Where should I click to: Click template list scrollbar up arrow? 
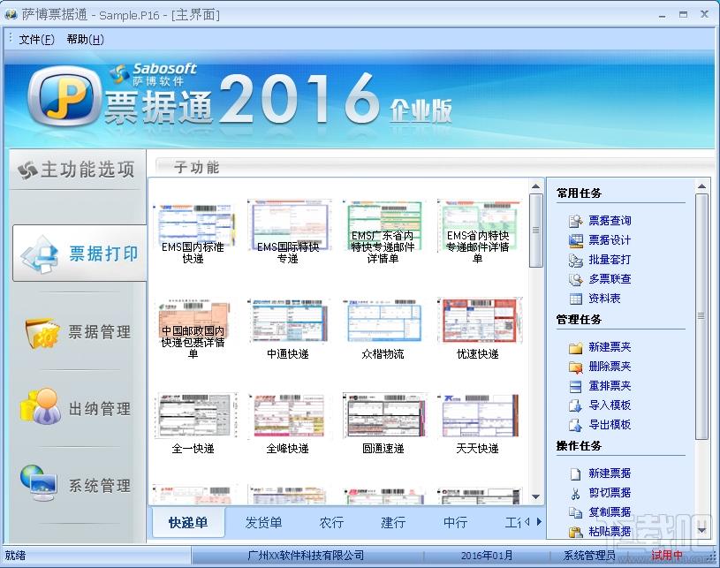pos(535,186)
